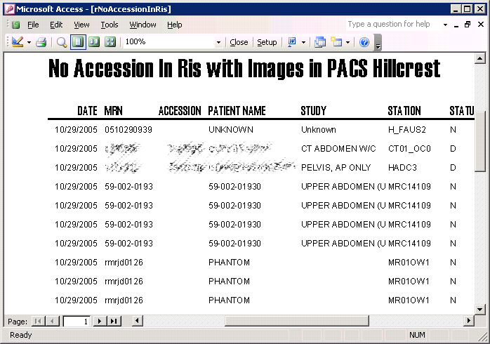
Task: Click study PELVIS, AP ONLY
Action: [x=336, y=168]
